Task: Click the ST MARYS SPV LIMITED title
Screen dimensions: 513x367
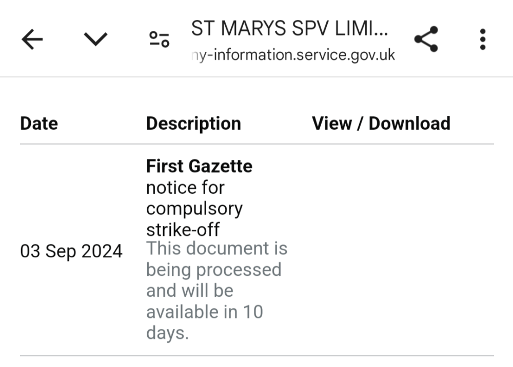Action: (289, 29)
